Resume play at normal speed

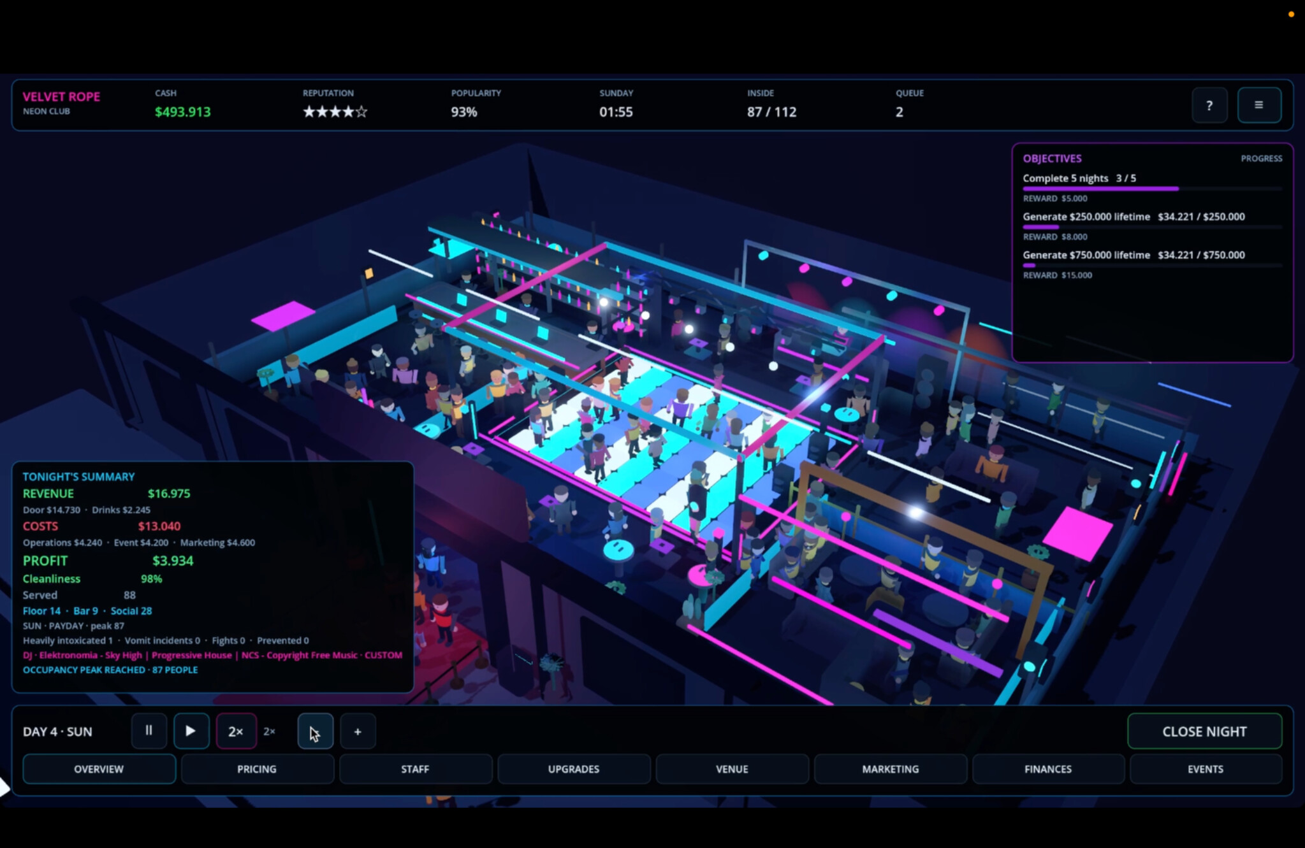(x=191, y=731)
